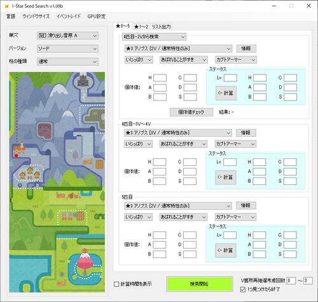Screen dimensions: 318x302
Task: Click the 情報 button in the top group
Action: [x=246, y=48]
